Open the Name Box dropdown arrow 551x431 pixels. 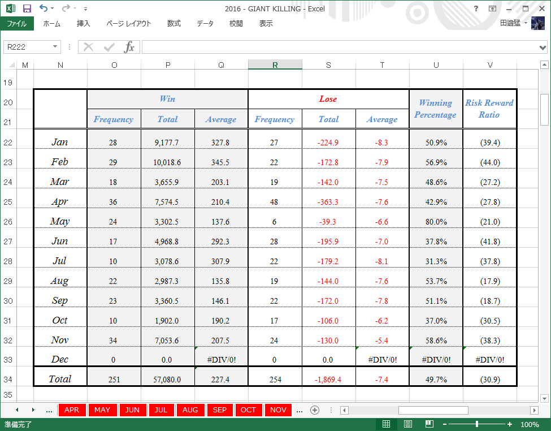point(55,47)
